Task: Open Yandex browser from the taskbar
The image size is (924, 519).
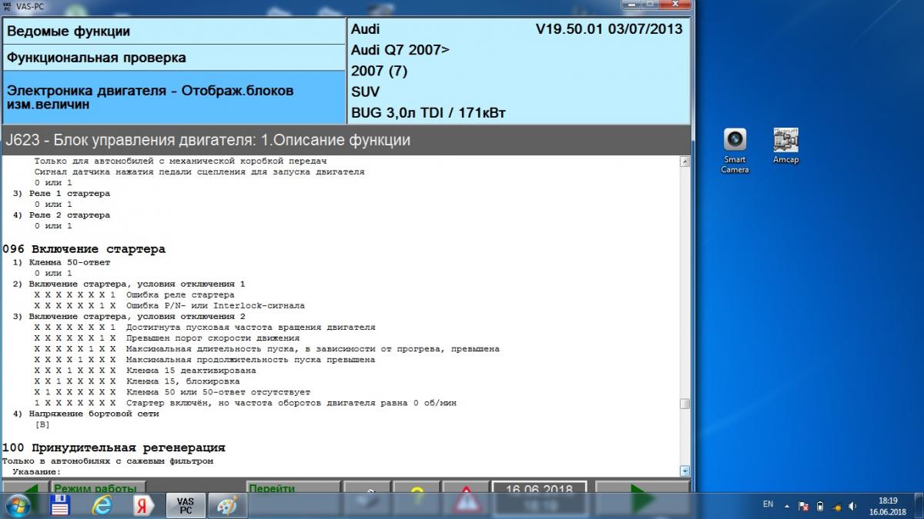Action: click(143, 505)
